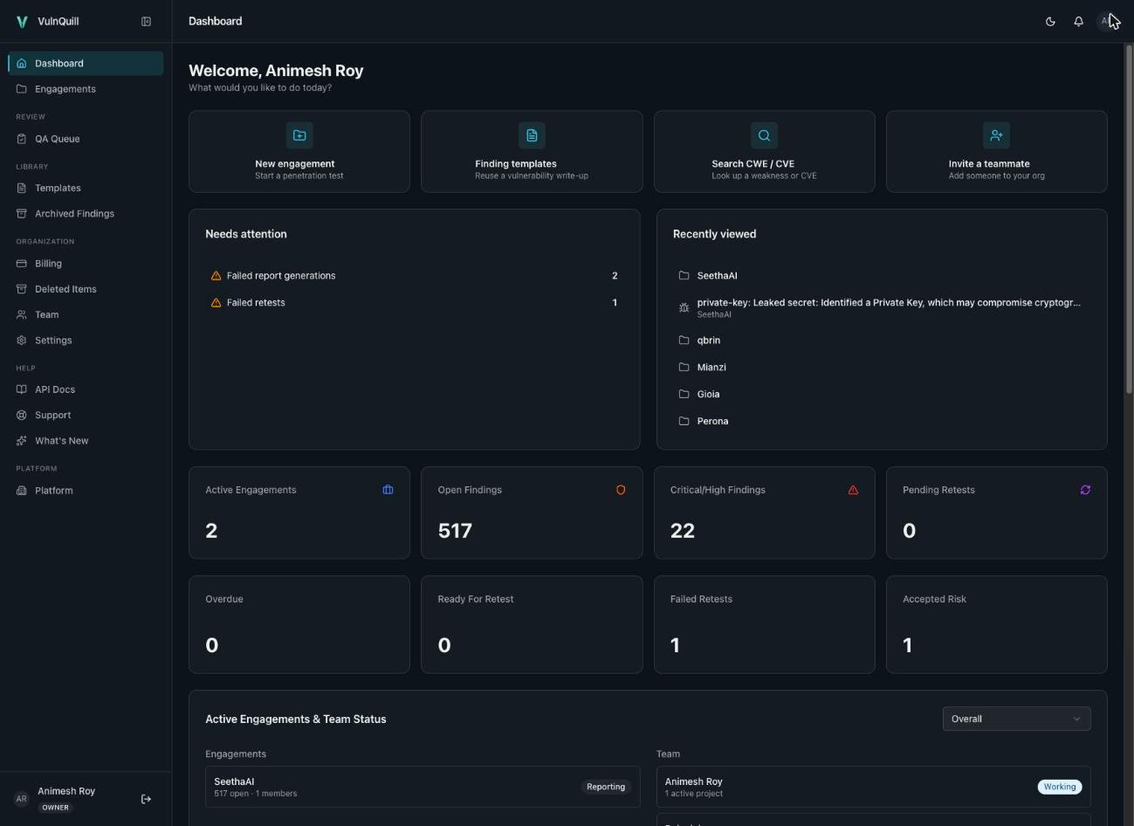Viewport: 1134px width, 826px height.
Task: Open the Failed retests attention row
Action: coord(415,303)
